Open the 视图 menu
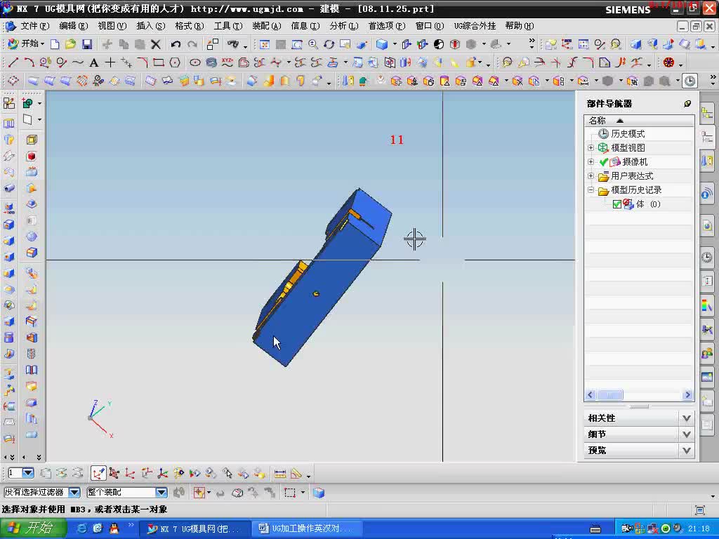 tap(112, 26)
